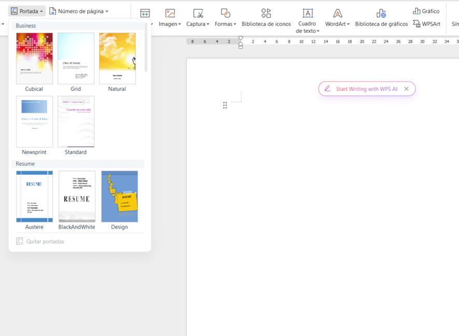The height and width of the screenshot is (336, 459).
Task: Dismiss the WPS AI prompt bubble
Action: click(407, 89)
